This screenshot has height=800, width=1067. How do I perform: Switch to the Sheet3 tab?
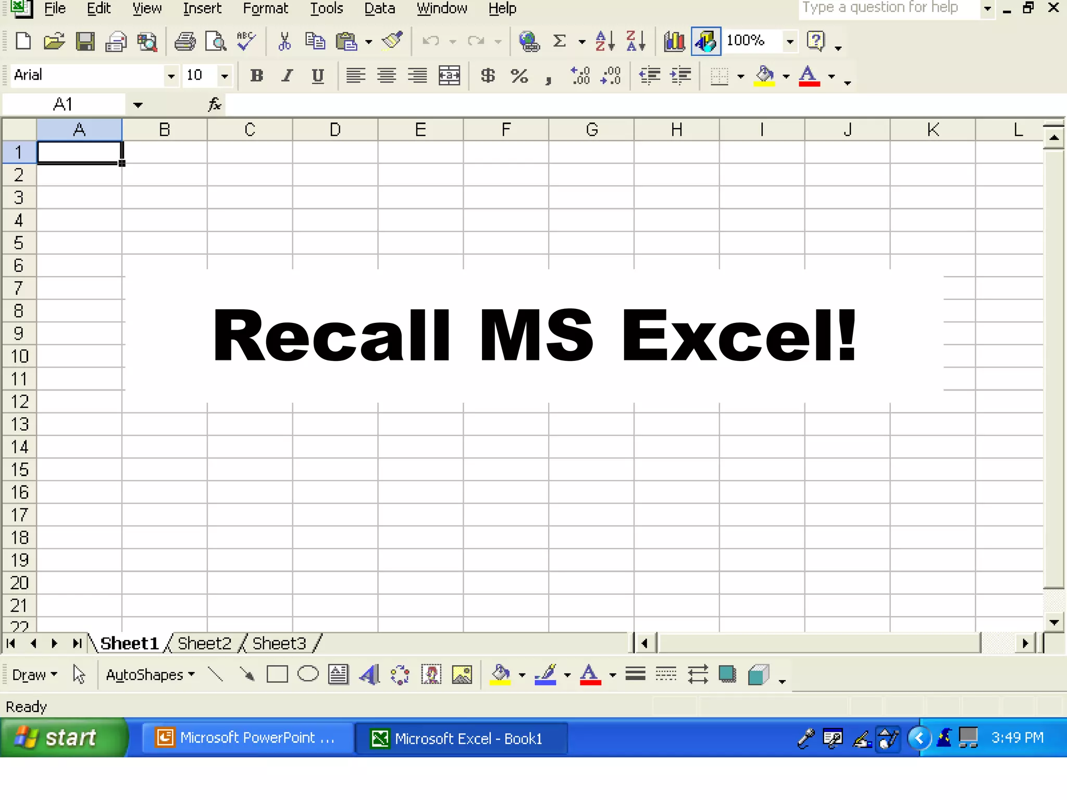(279, 644)
